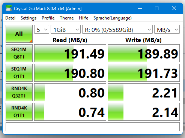Screen dimensions: 185x138
Task: Click the 2.21 RND4K Q32T1 write result
Action: tap(144, 92)
